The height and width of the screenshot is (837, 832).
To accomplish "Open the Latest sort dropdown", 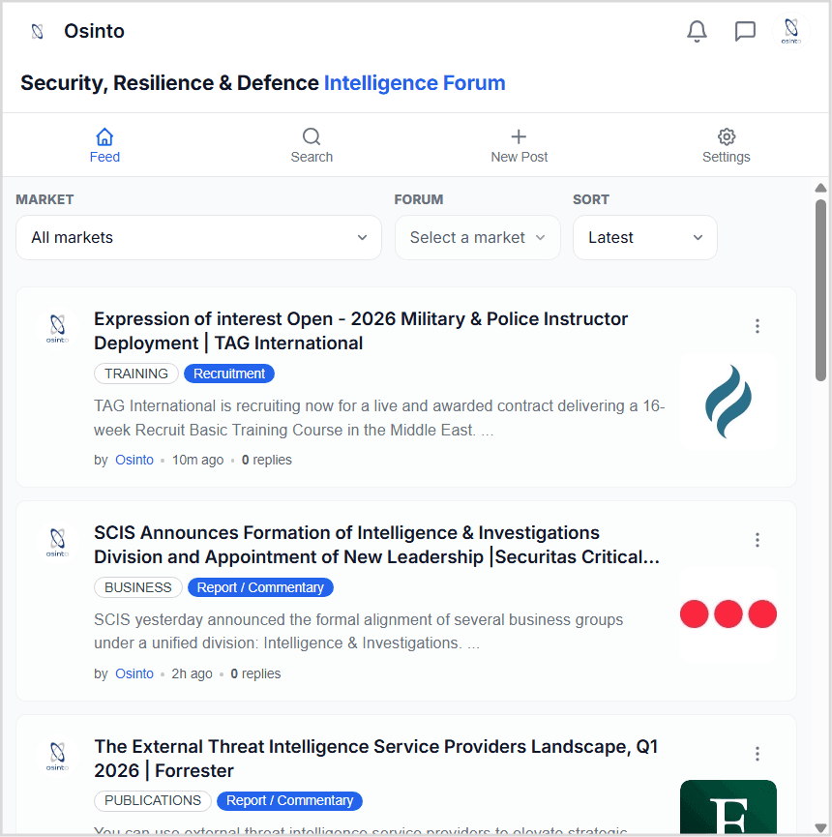I will coord(644,237).
